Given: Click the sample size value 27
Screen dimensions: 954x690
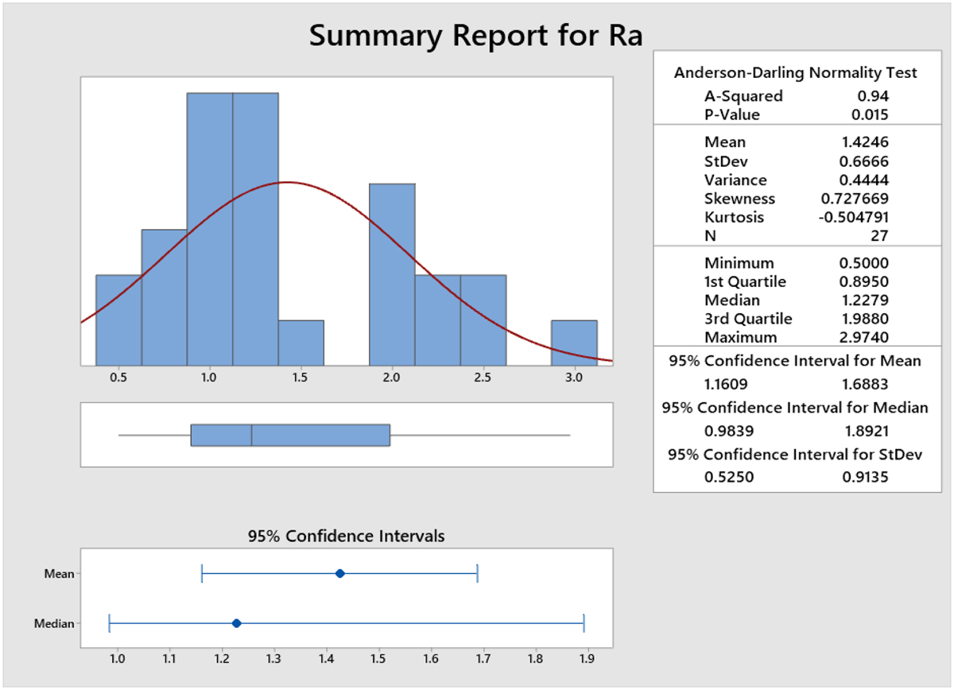Looking at the screenshot, I should point(879,236).
